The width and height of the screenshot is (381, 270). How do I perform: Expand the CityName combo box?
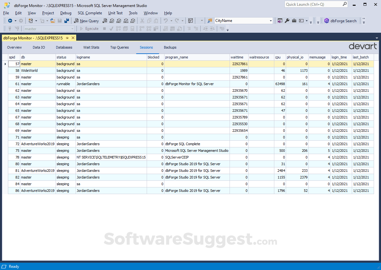tap(270, 21)
